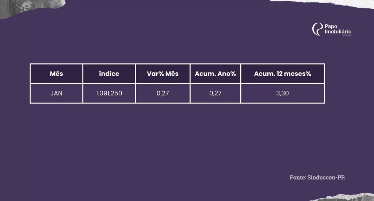This screenshot has width=374, height=201.
Task: Select the 3,30 twelve-month value
Action: click(x=283, y=93)
